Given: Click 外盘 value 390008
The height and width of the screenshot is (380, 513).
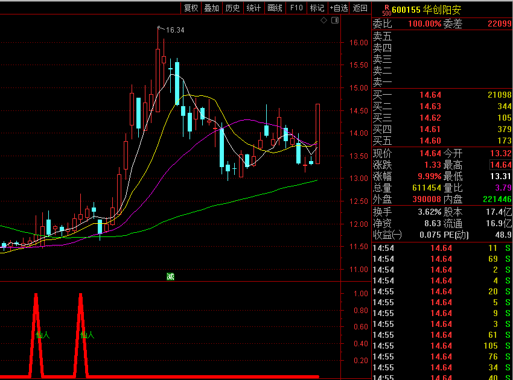Looking at the screenshot, I should [x=427, y=199].
